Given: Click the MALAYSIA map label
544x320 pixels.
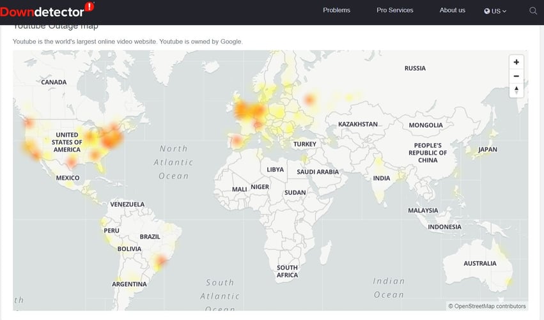Looking at the screenshot, I should (x=423, y=210).
